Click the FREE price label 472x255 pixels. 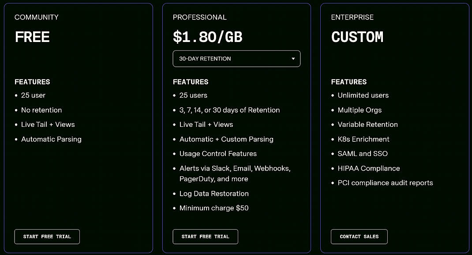[32, 37]
